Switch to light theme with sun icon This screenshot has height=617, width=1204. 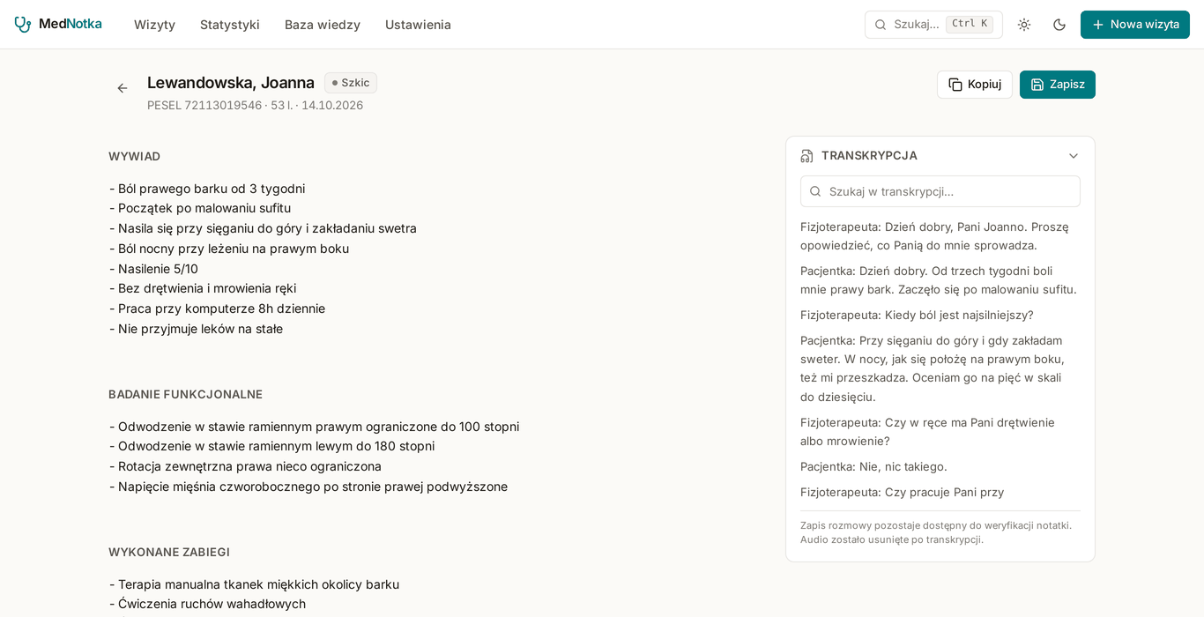tap(1024, 25)
